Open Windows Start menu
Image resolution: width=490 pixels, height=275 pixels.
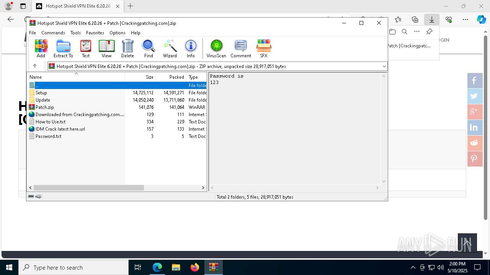(9, 267)
